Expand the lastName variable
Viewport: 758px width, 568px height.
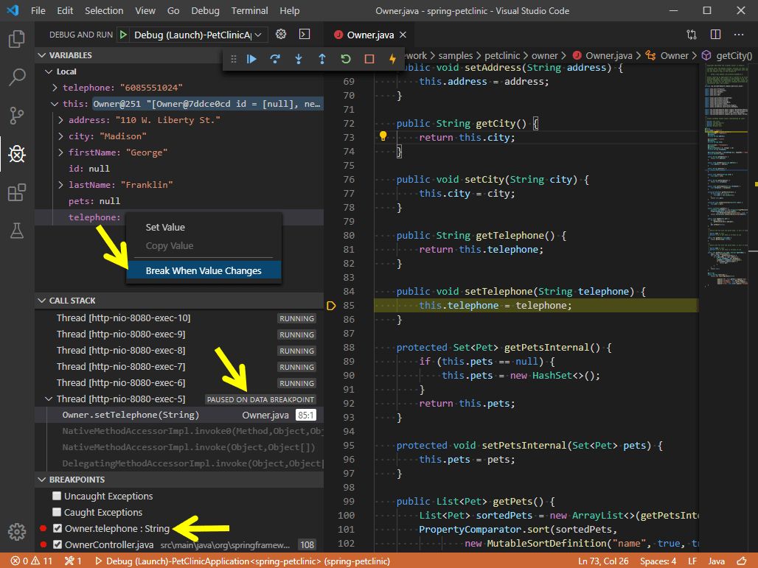click(x=60, y=184)
